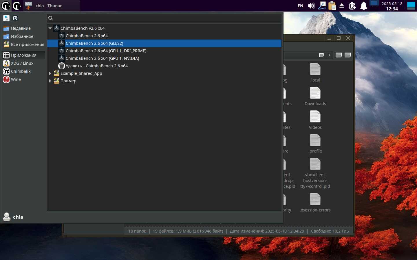Select the .xsession-errors file in Thunar
The height and width of the screenshot is (260, 417).
click(315, 203)
